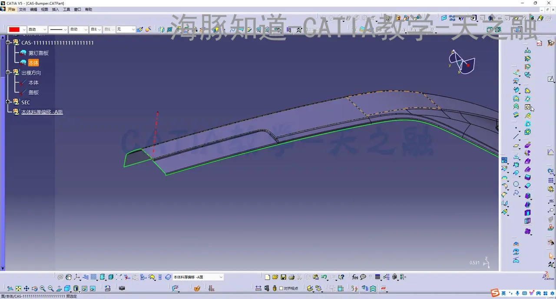
Task: Select 雾灯盖板 in the tree
Action: click(38, 53)
